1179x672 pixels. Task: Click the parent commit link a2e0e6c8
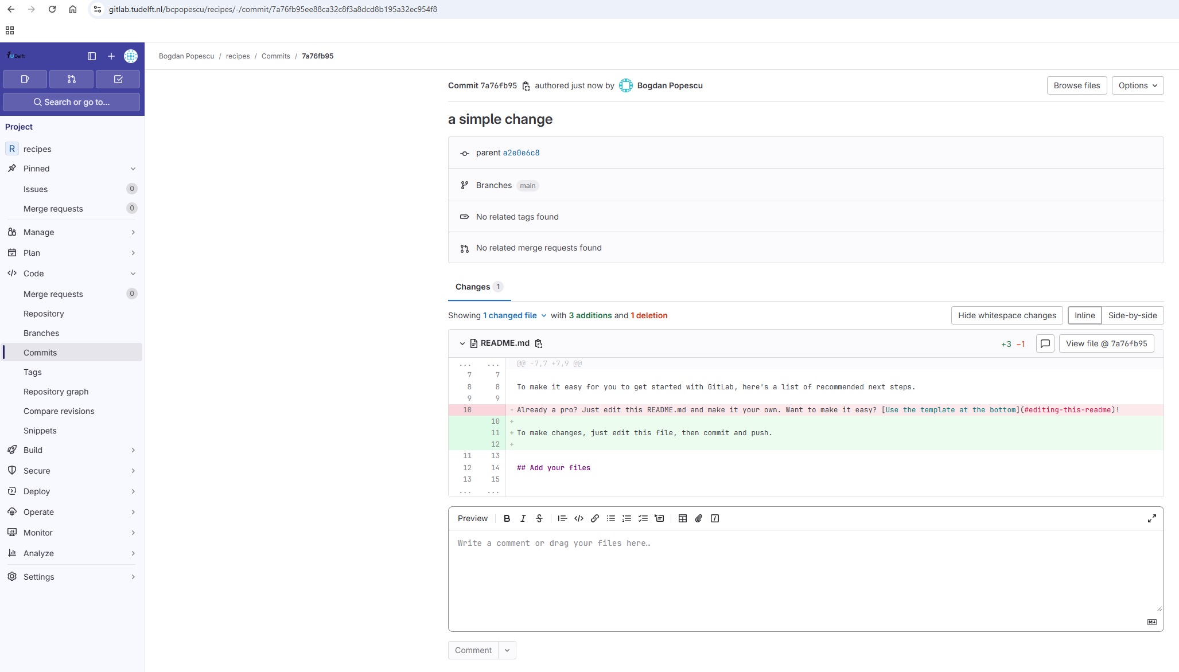coord(521,152)
